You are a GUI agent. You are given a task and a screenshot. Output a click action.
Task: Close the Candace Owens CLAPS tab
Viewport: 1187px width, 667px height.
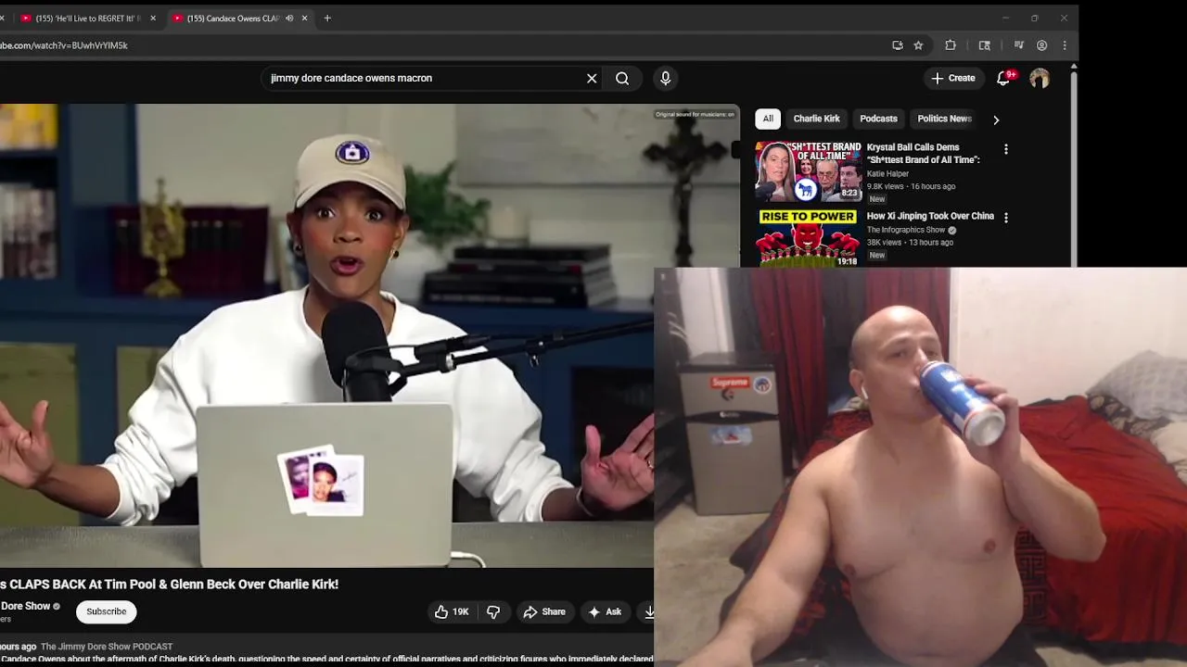[x=304, y=19]
